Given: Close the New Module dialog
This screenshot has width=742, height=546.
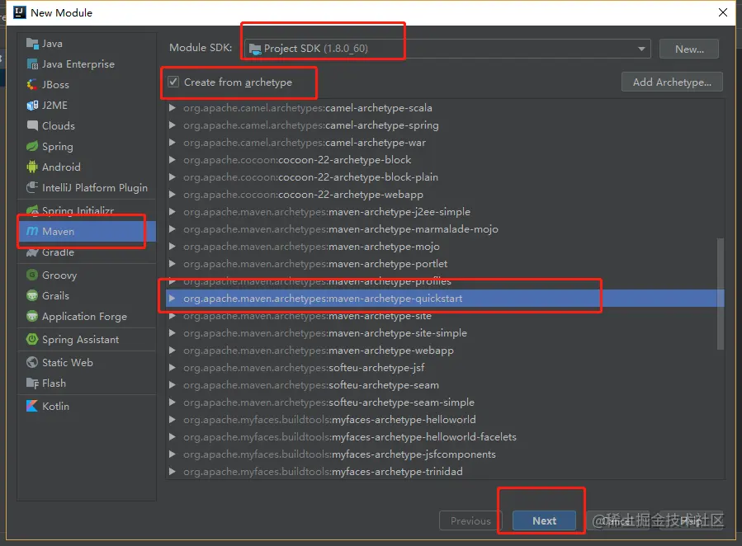Looking at the screenshot, I should click(x=722, y=12).
